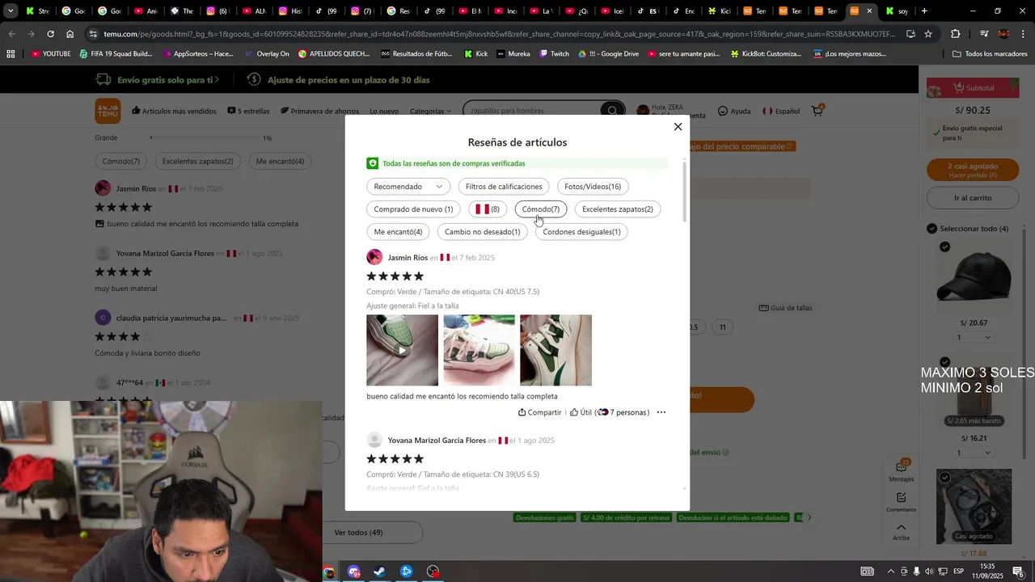The width and height of the screenshot is (1035, 582).
Task: Open Steam from the taskbar
Action: pyautogui.click(x=379, y=571)
